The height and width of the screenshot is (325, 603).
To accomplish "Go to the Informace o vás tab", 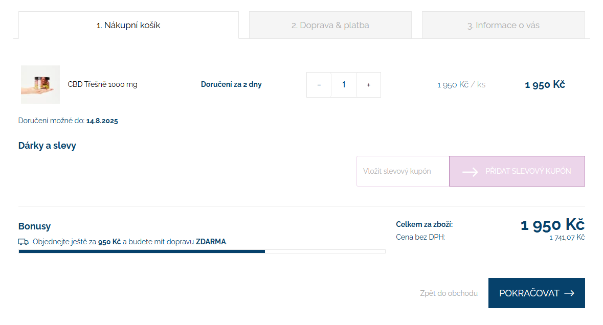I will 503,25.
